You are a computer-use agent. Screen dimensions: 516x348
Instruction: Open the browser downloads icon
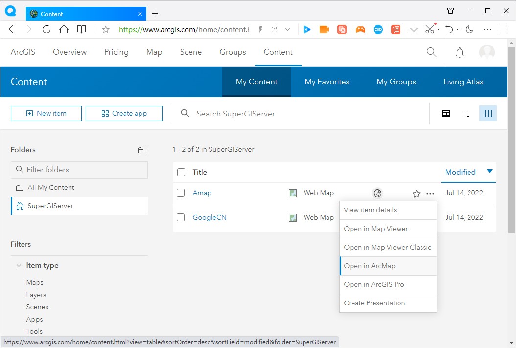tap(414, 29)
